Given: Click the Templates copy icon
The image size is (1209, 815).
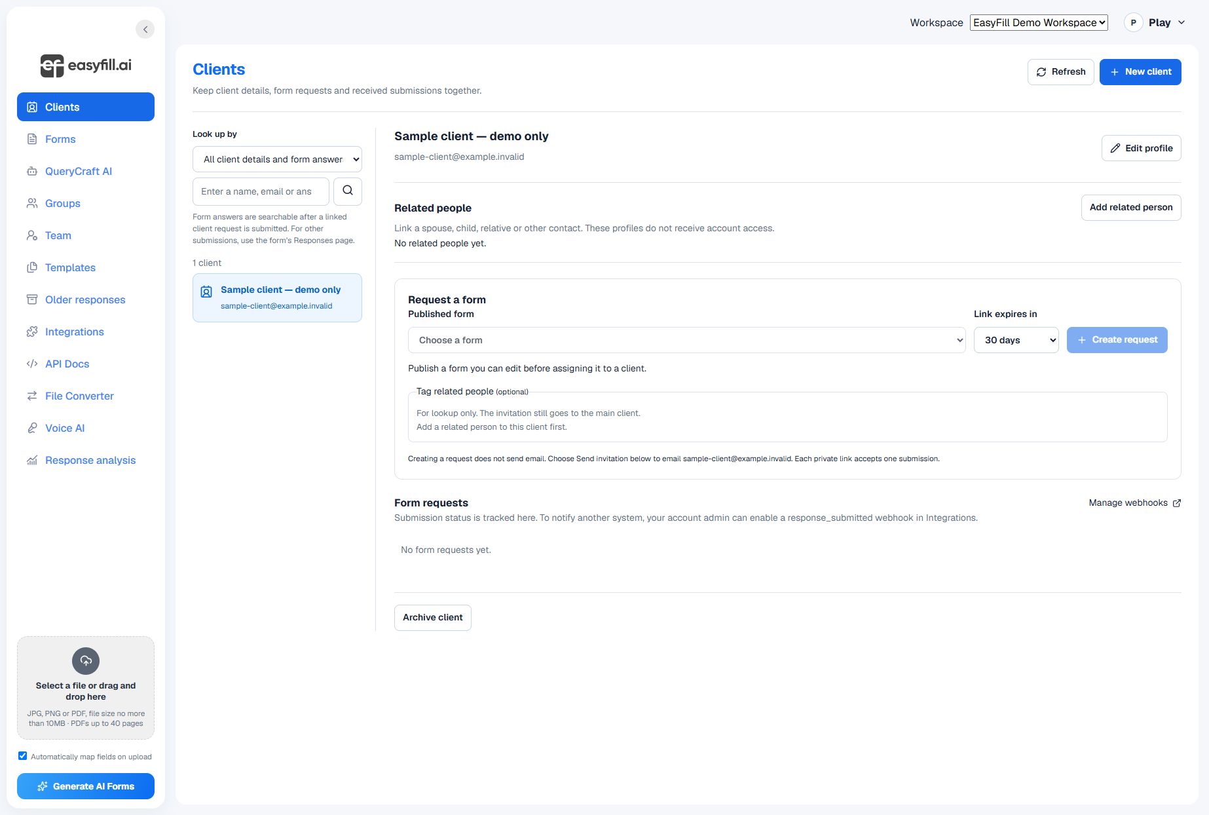Looking at the screenshot, I should tap(32, 267).
